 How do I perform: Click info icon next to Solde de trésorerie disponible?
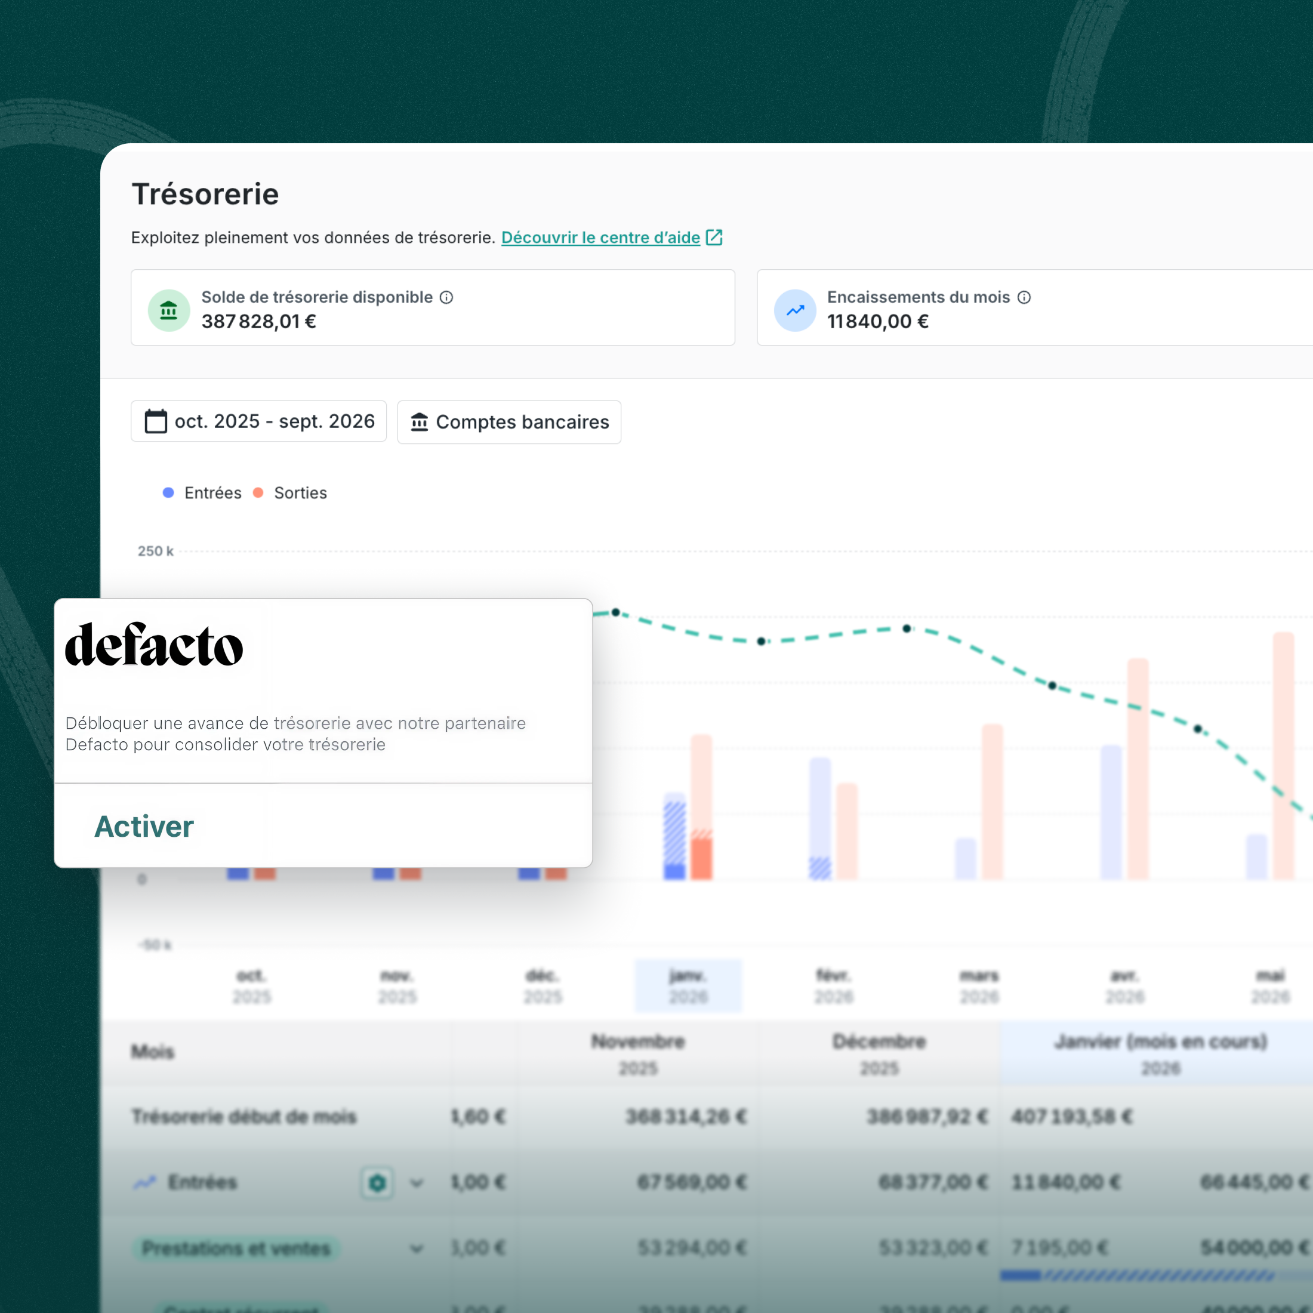446,297
